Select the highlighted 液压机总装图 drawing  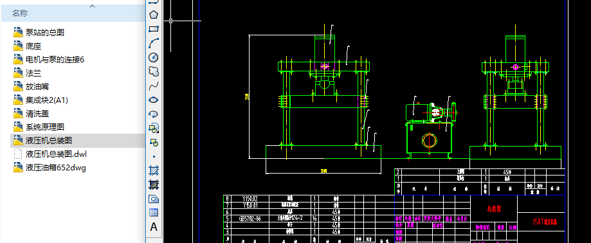coord(43,141)
